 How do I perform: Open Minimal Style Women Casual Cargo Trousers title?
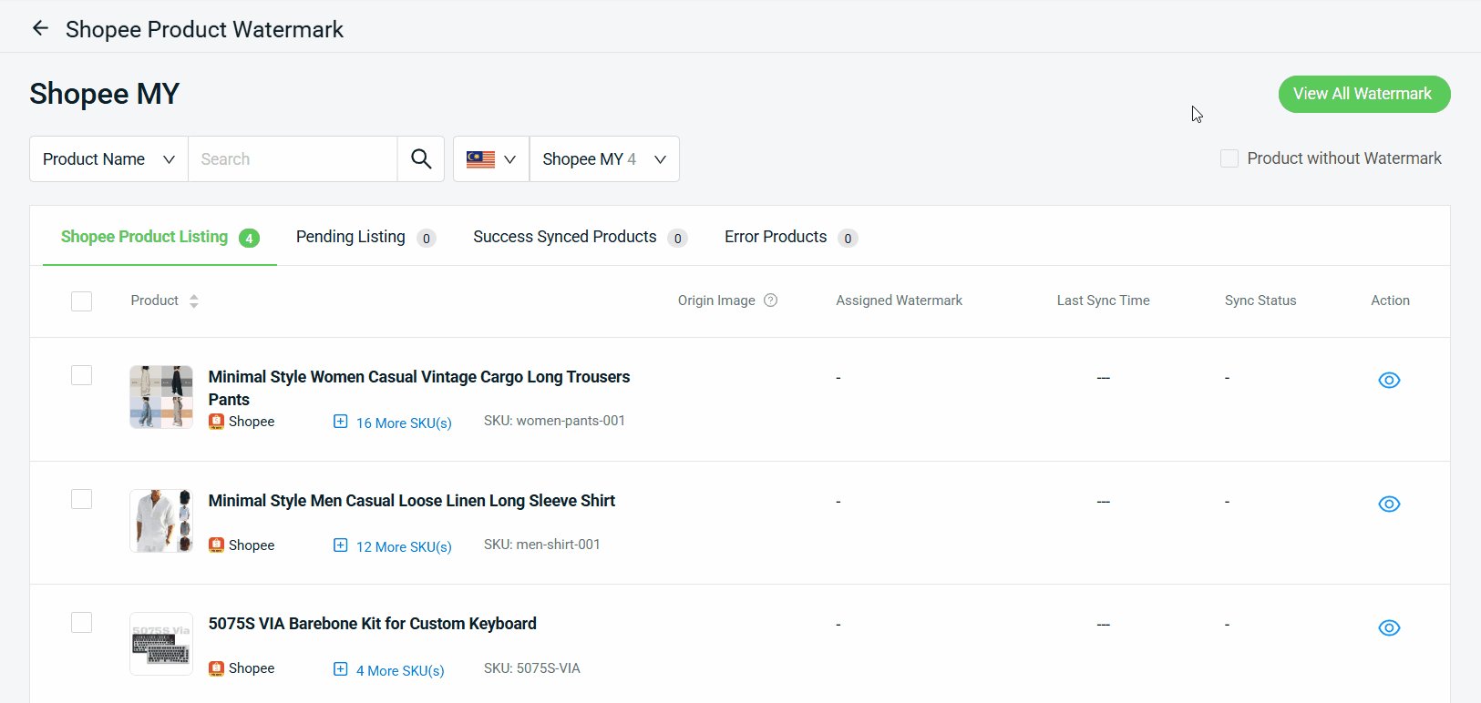[419, 388]
